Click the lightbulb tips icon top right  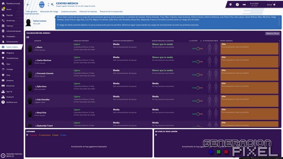click(230, 4)
